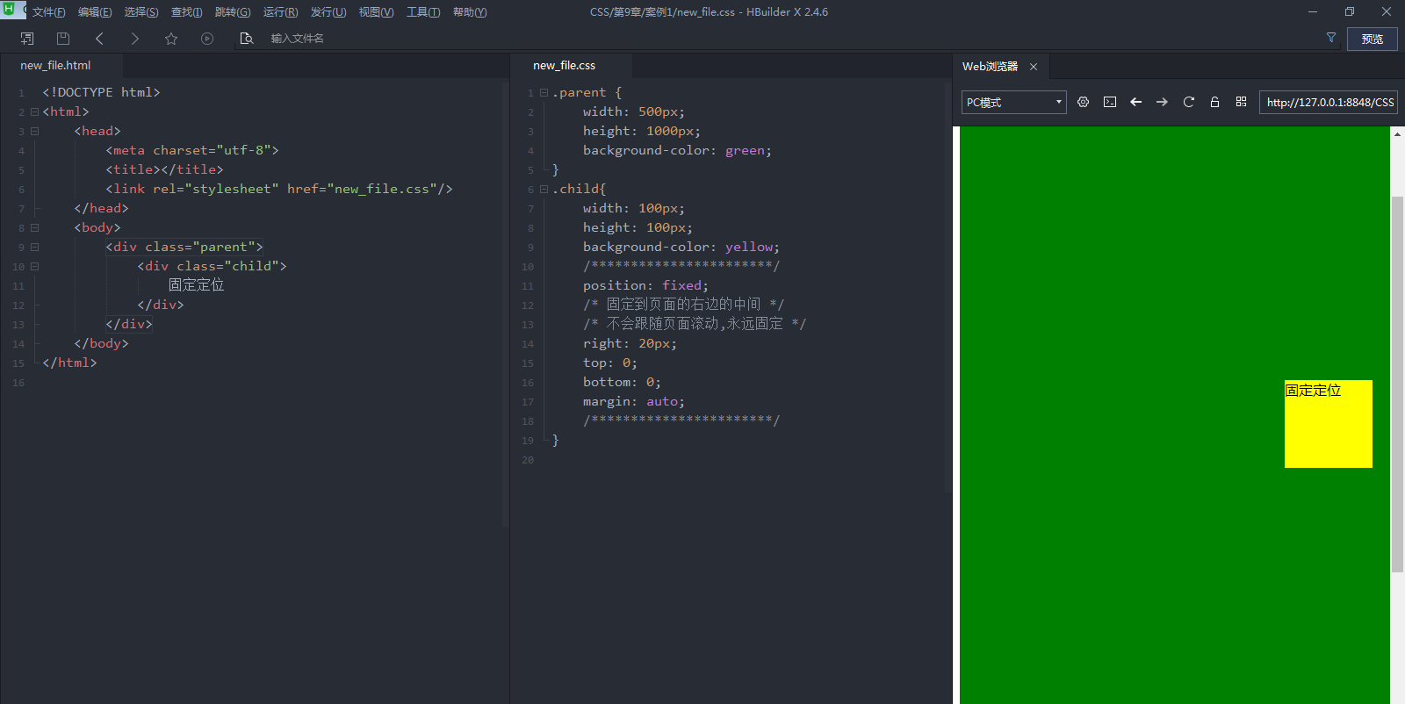Refresh the web browser preview

coord(1189,102)
